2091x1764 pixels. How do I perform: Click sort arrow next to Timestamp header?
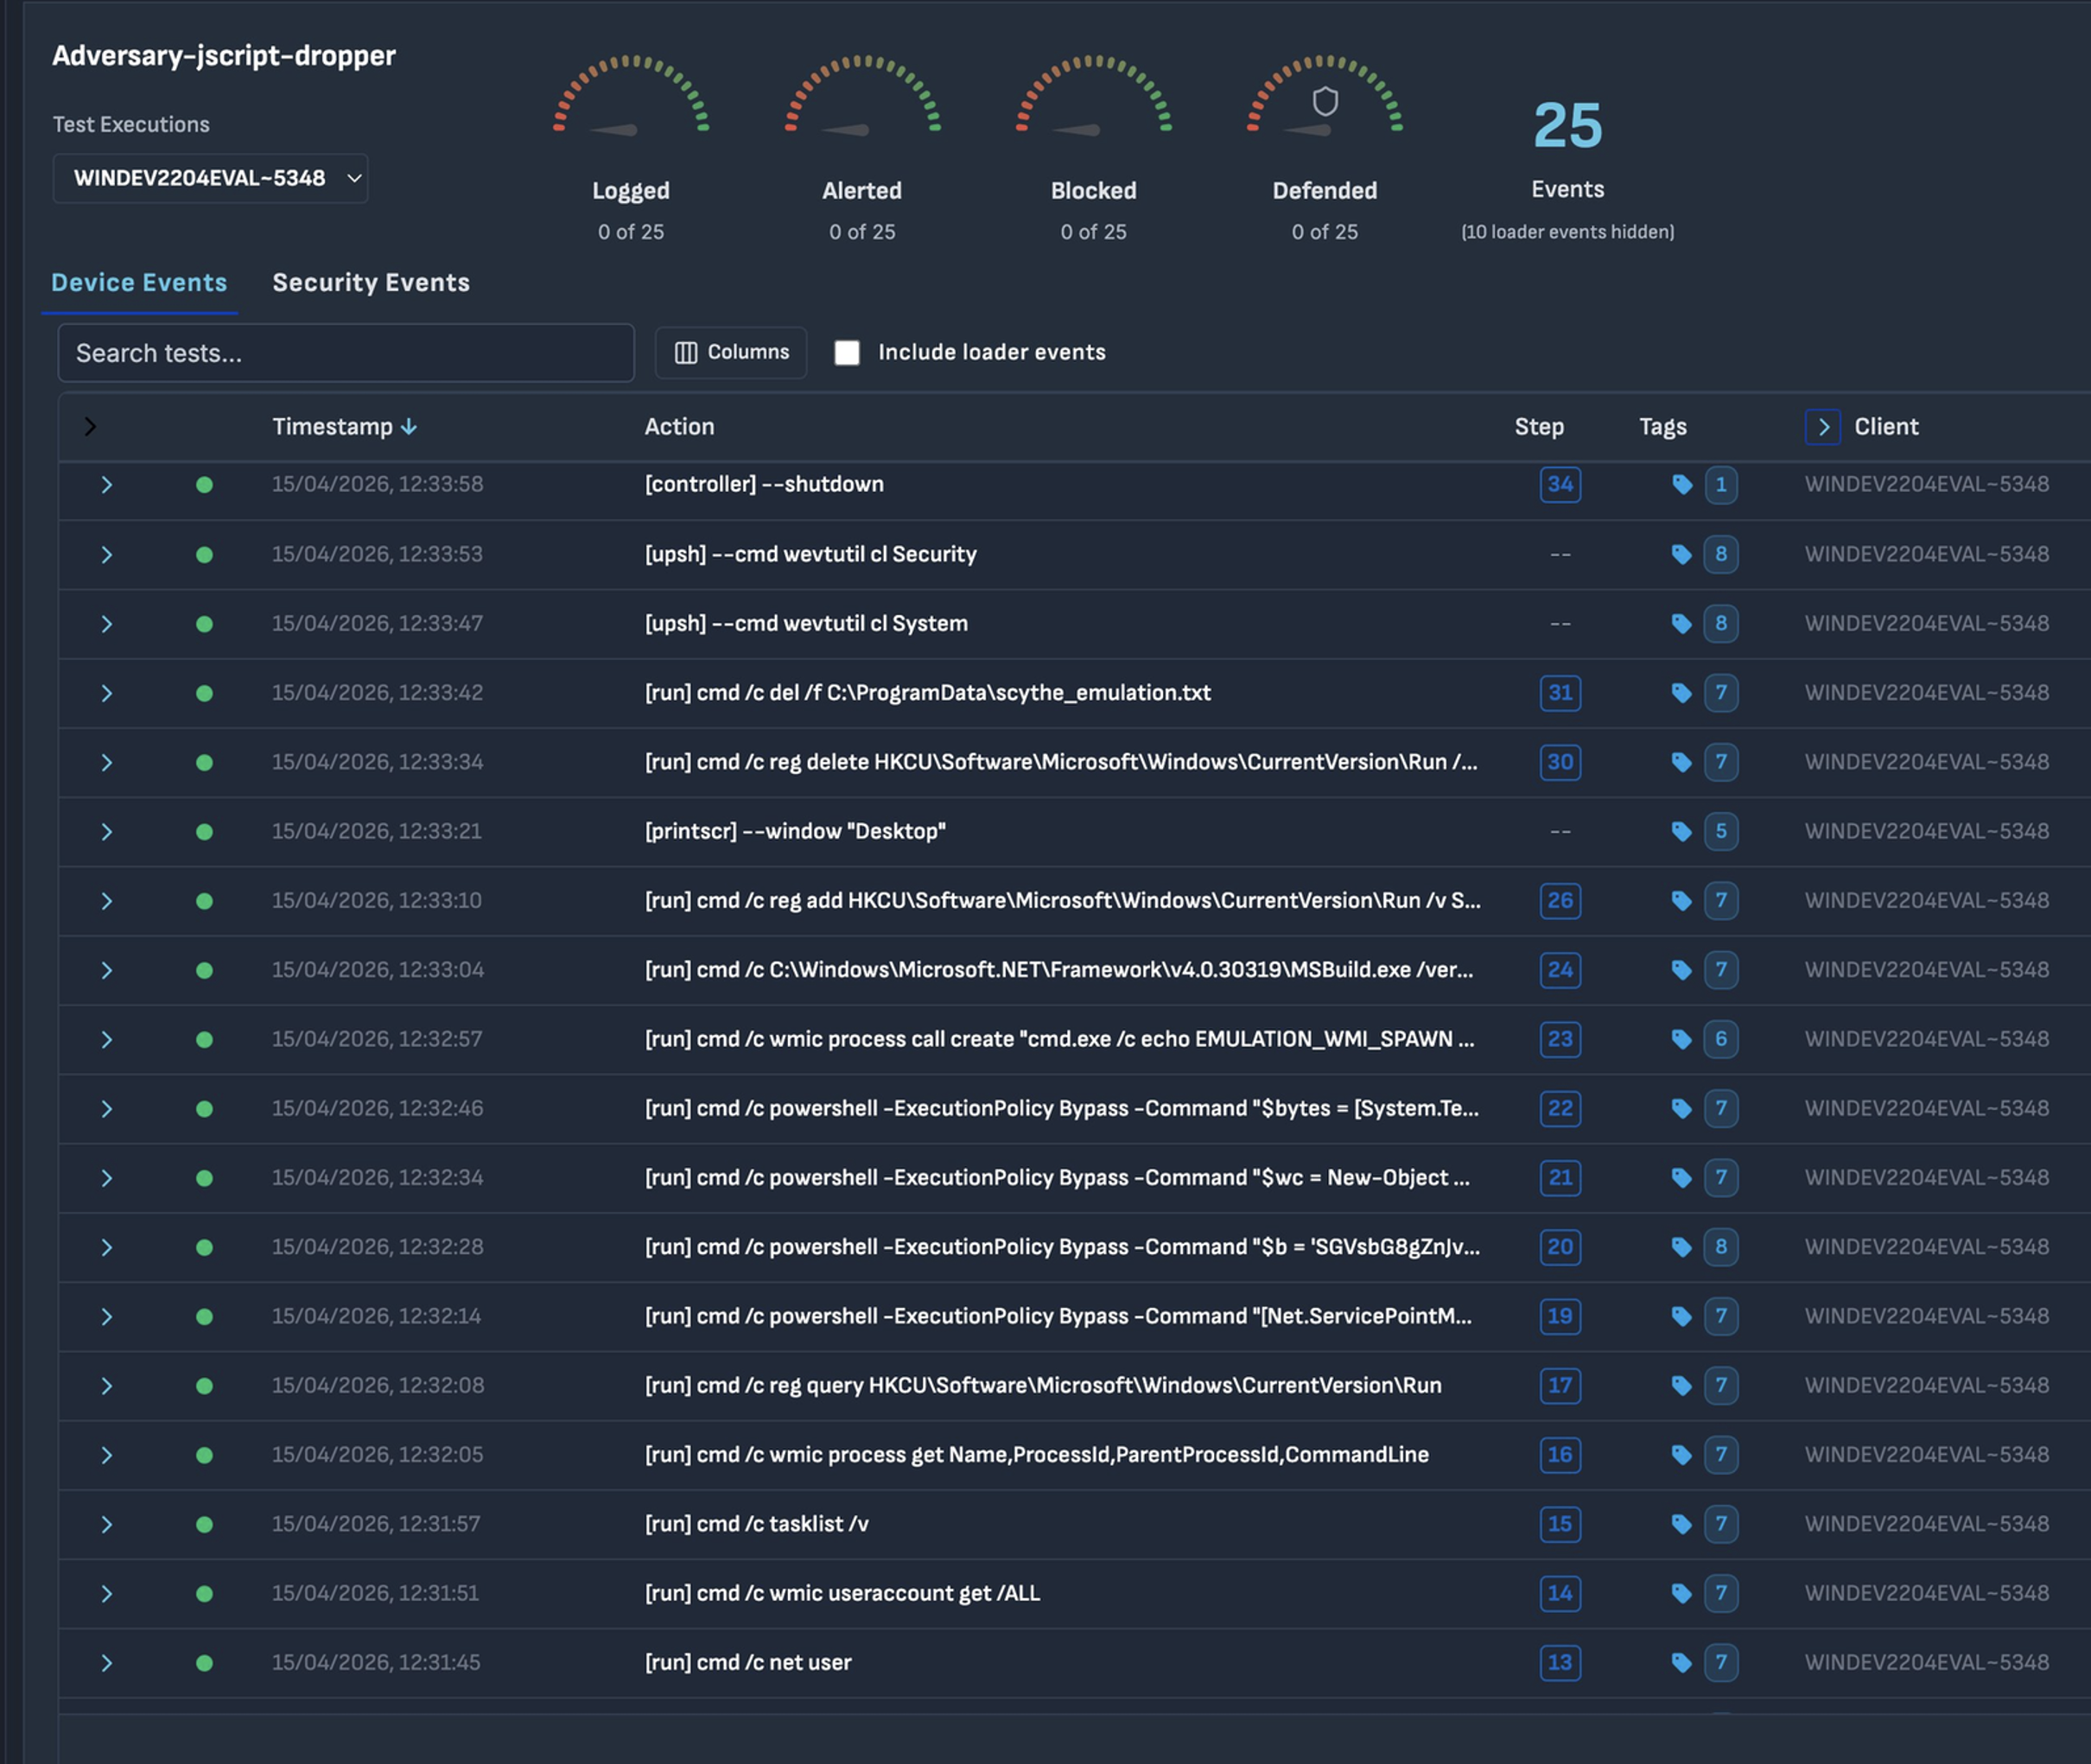pos(409,427)
